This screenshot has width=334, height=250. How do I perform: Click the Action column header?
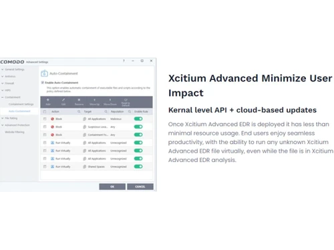(55, 111)
